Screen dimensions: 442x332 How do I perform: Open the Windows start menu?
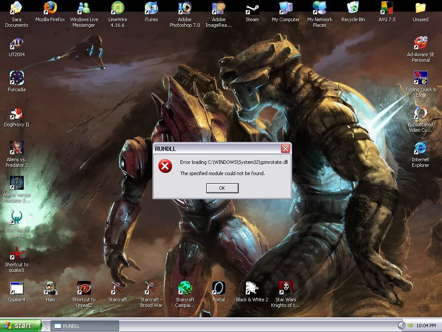[x=21, y=326]
